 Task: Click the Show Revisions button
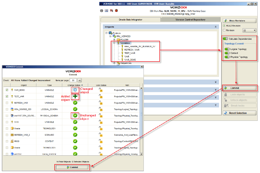(240, 21)
